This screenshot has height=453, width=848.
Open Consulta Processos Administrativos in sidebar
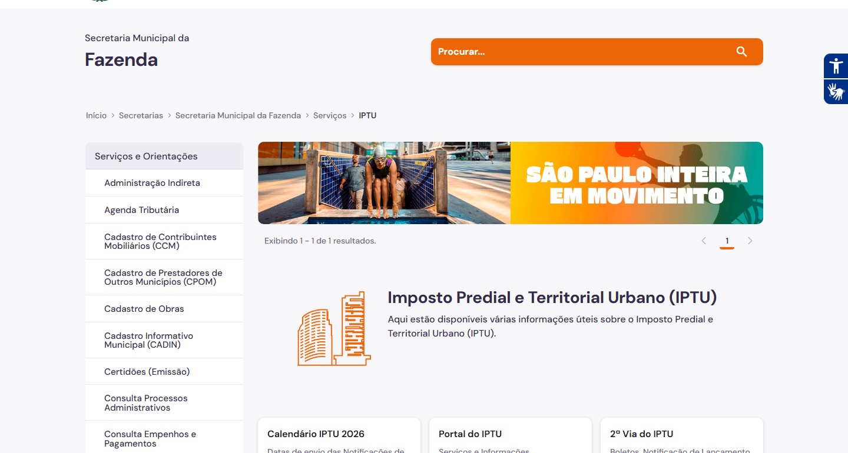click(x=164, y=403)
